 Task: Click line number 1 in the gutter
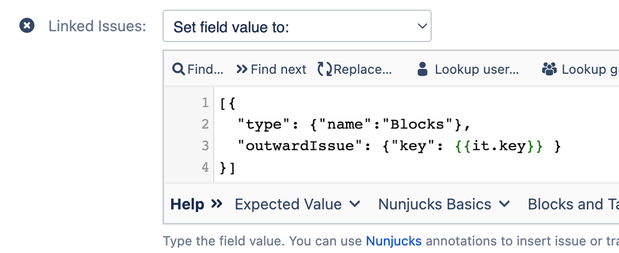click(x=205, y=103)
